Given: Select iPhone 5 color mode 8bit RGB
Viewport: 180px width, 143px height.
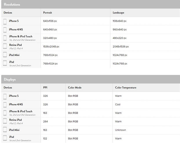Looking at the screenshot, I should click(x=73, y=96).
